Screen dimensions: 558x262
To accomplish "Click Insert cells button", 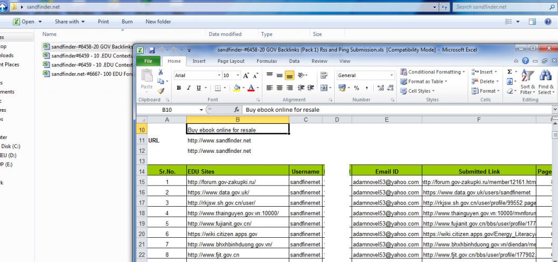I will [484, 72].
